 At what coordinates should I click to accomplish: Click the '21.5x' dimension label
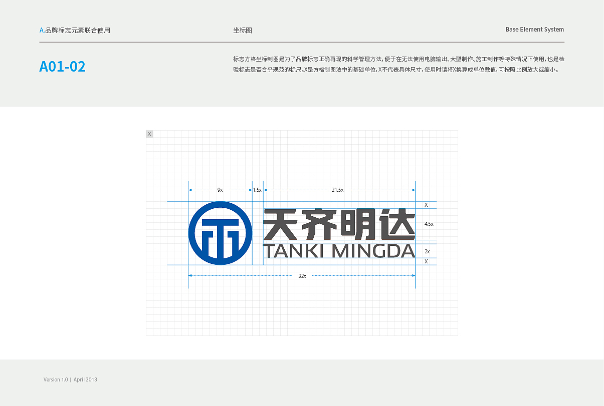point(337,190)
